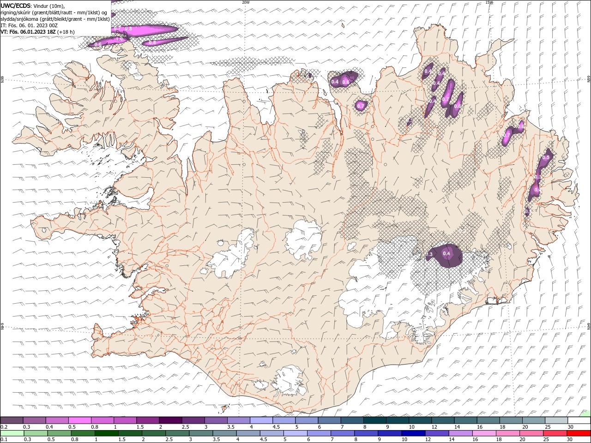This screenshot has width=591, height=443.
Task: Click the upper legend grey-purple swatch starting at 0.2
Action: [12, 420]
